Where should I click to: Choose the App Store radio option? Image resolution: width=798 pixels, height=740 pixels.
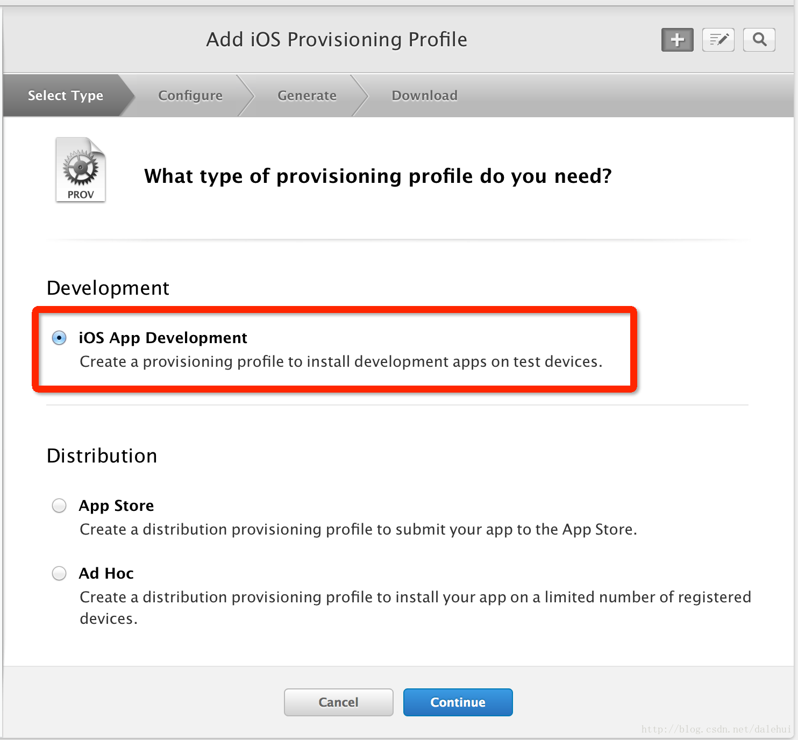pyautogui.click(x=59, y=506)
